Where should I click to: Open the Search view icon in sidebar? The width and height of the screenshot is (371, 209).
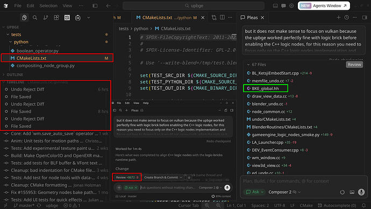point(35,18)
